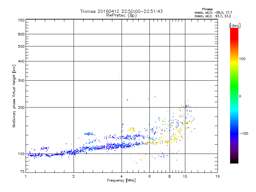Image resolution: width=256 pixels, height=192 pixels.
Task: Click the x-axis tick label '2'
Action: point(74,176)
